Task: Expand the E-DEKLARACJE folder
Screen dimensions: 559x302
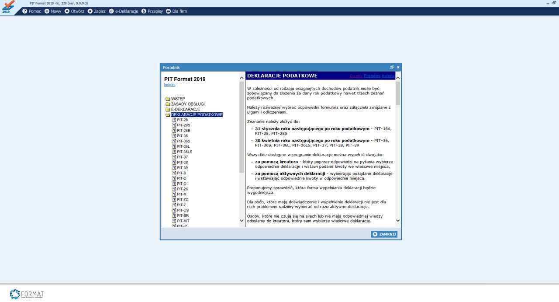Action: click(186, 109)
